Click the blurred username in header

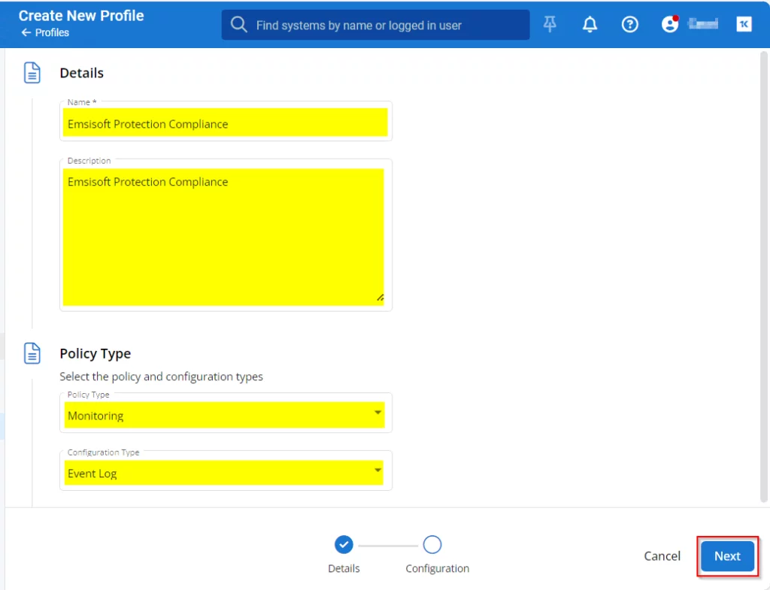703,25
